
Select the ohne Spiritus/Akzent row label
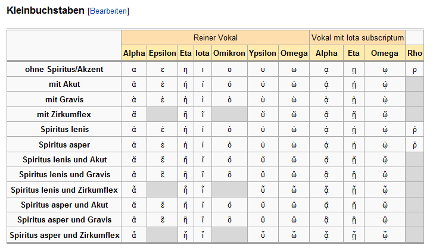[64, 69]
